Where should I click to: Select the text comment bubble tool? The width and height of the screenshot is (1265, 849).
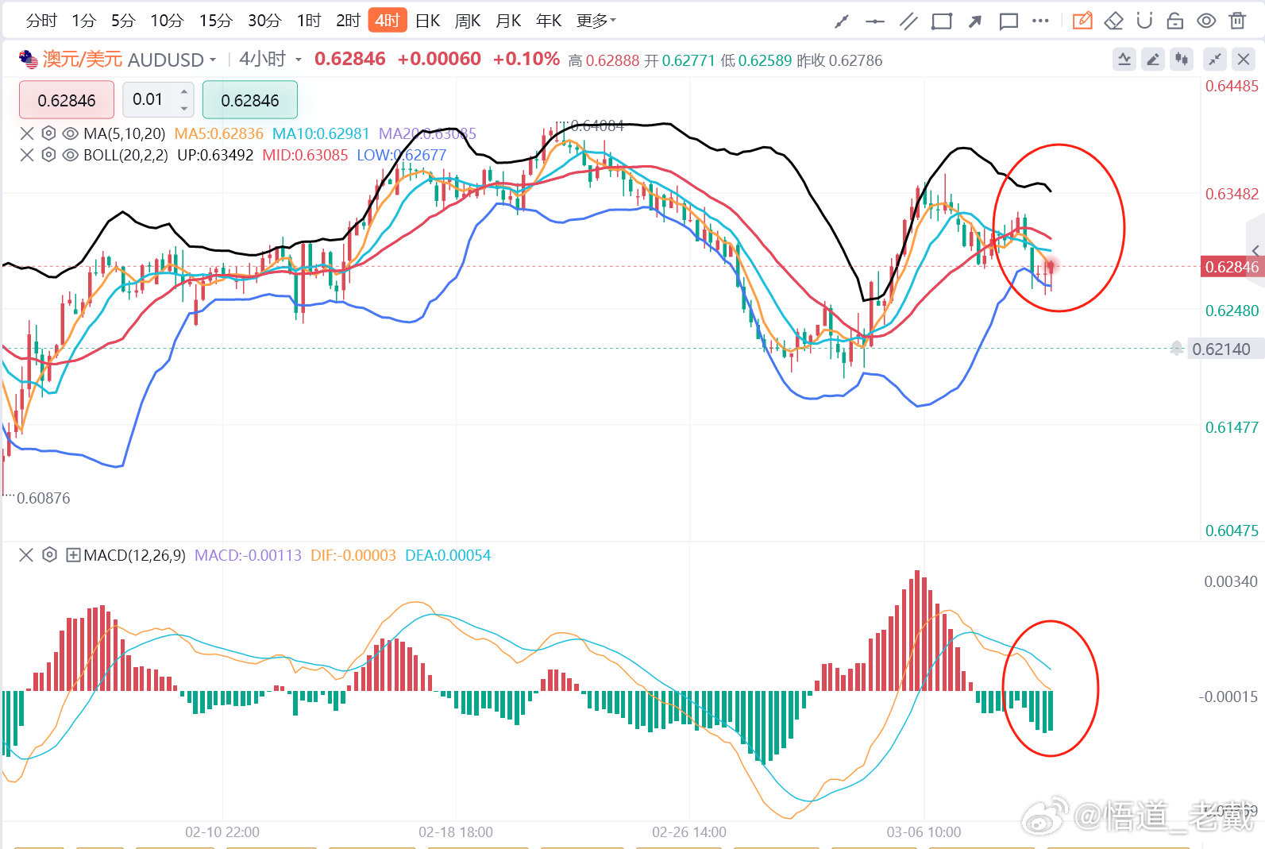pyautogui.click(x=1009, y=21)
